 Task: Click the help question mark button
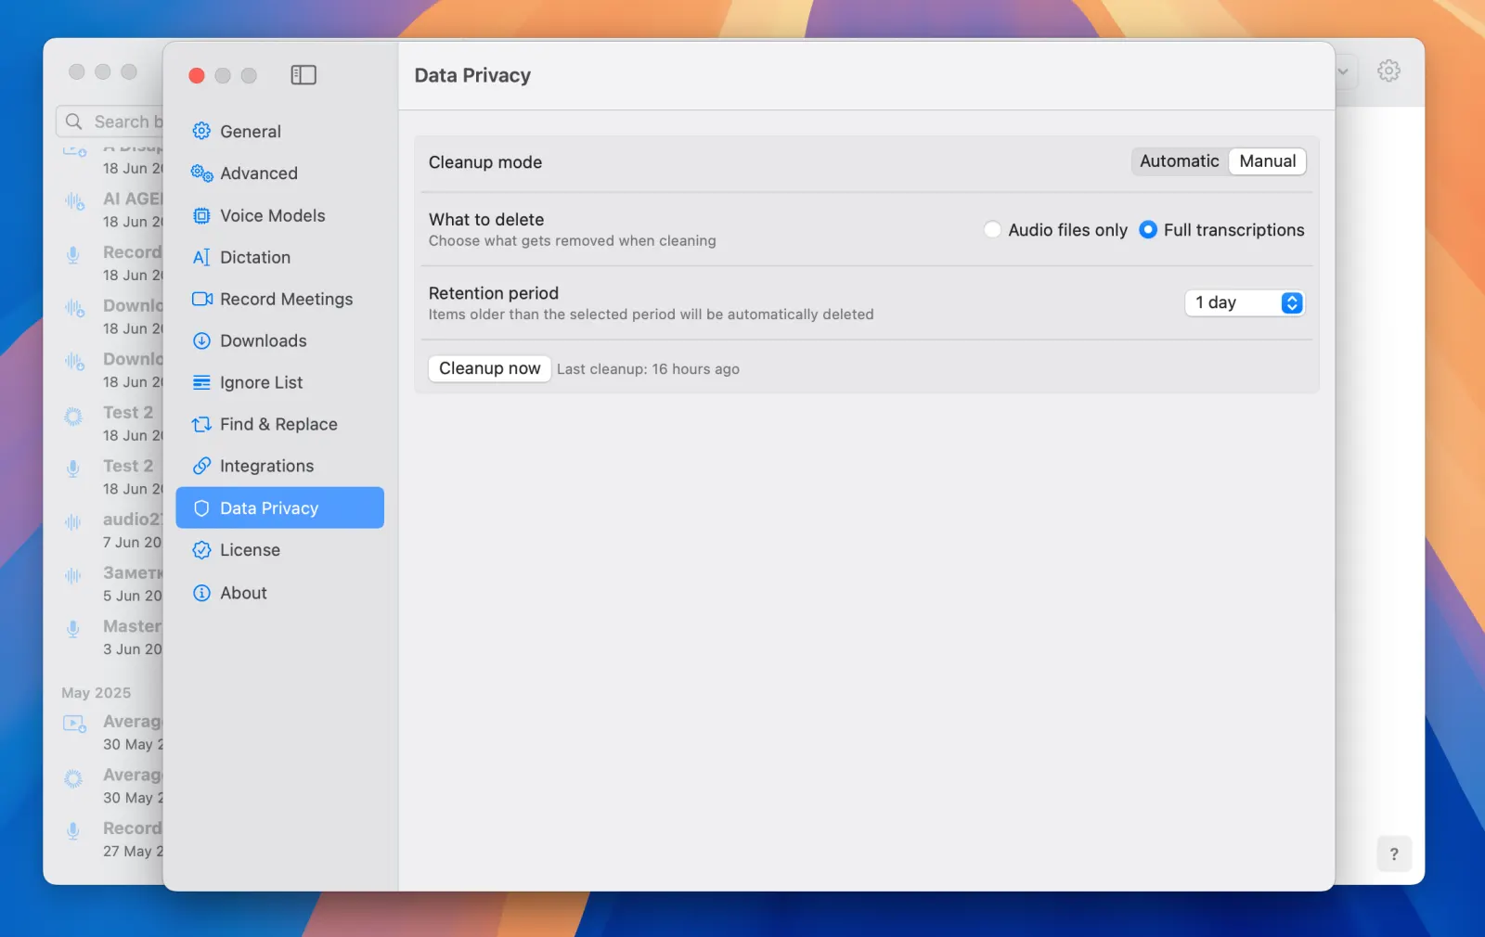pyautogui.click(x=1394, y=854)
